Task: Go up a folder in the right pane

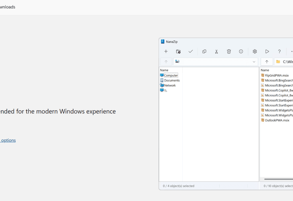Action: pos(267,62)
